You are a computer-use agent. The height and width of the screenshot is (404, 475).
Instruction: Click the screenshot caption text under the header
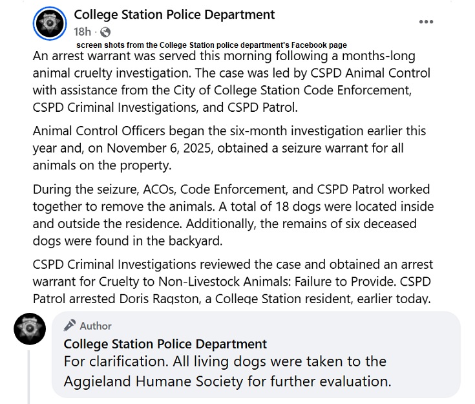coord(211,45)
